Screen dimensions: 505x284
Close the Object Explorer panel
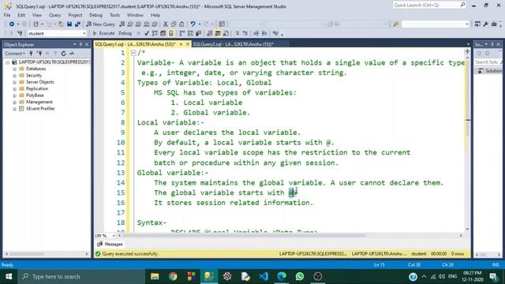pyautogui.click(x=87, y=44)
